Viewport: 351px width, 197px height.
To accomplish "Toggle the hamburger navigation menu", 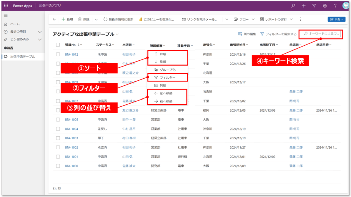I will [x=5, y=16].
